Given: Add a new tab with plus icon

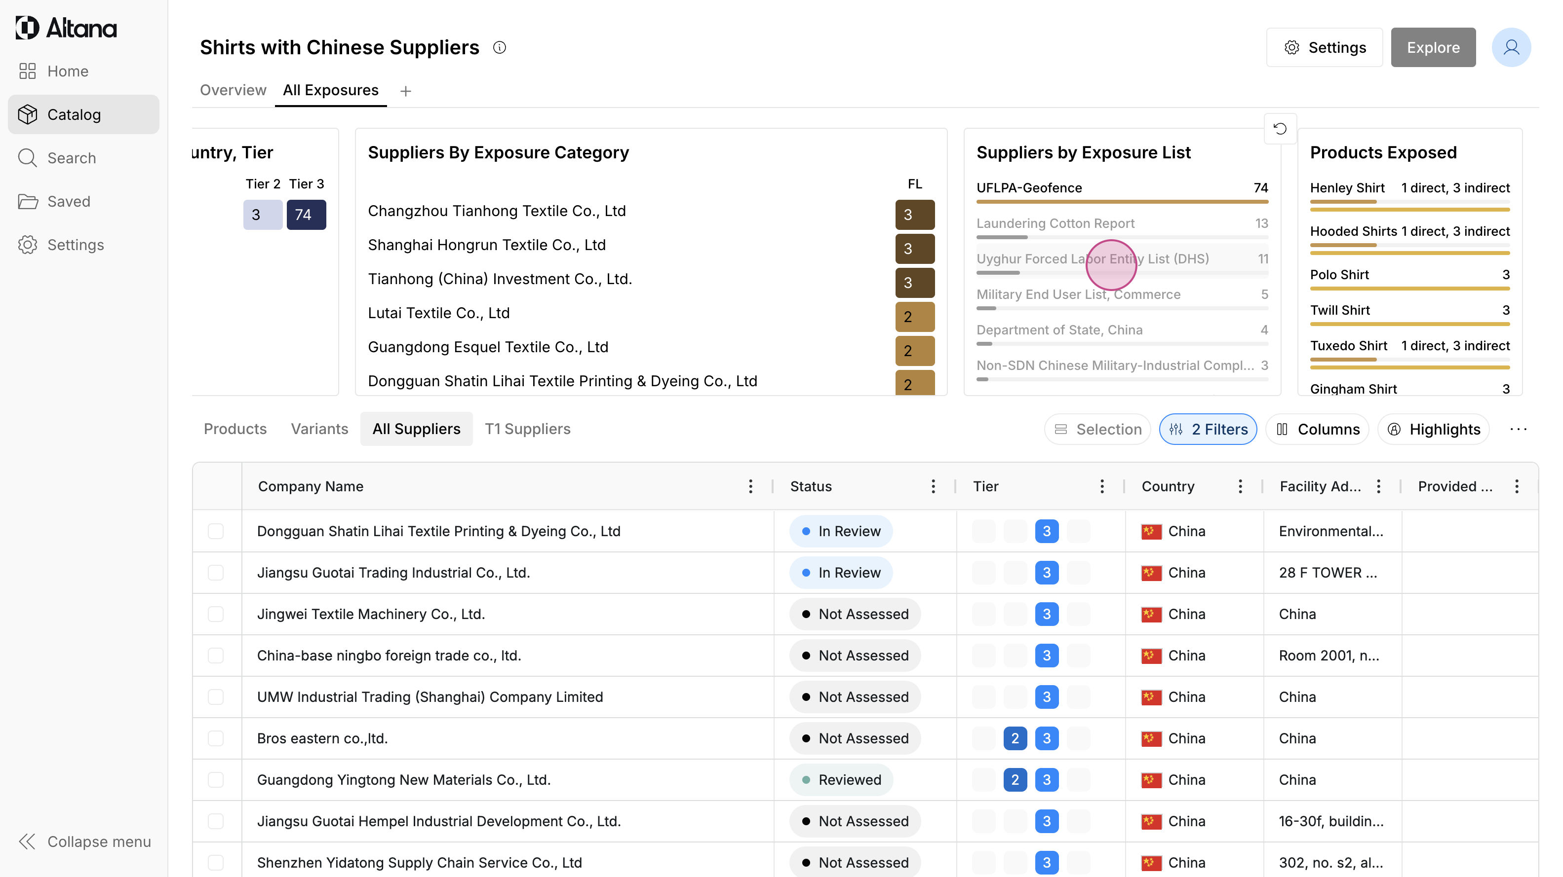Looking at the screenshot, I should point(406,91).
